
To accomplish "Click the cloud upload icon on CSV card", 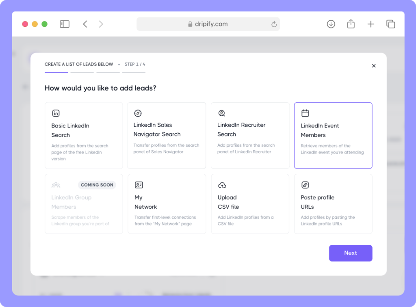I will click(x=222, y=185).
